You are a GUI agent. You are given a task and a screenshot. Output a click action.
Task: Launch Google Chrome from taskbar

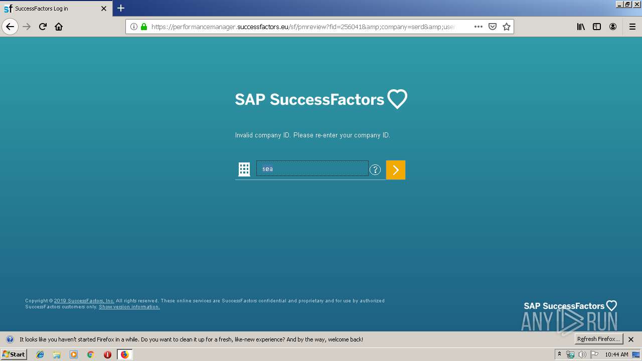[x=91, y=354]
